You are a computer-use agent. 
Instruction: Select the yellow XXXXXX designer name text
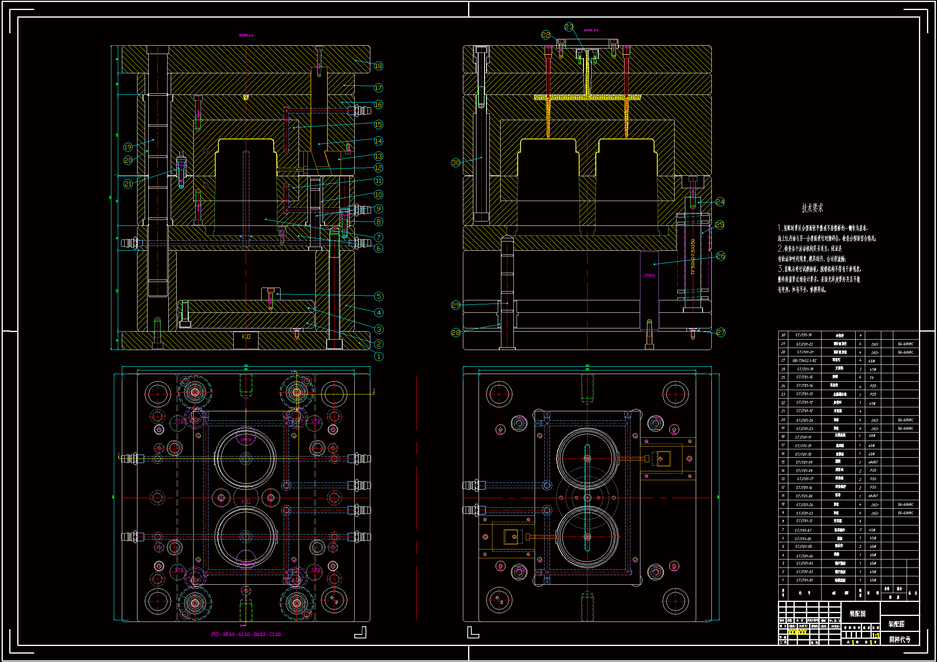(797, 632)
